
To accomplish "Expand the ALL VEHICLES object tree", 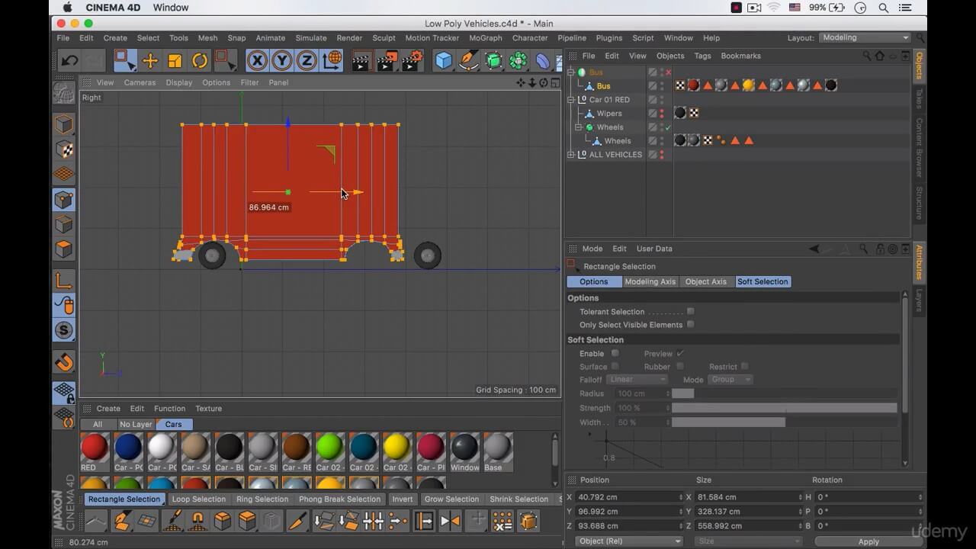I will 571,155.
